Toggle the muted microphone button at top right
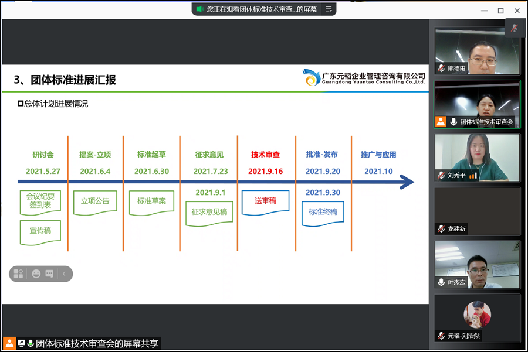 coord(515,28)
